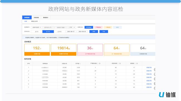Image resolution: width=181 pixels, height=101 pixels.
Task: Click the blurred account name in row 1
Action: tap(45, 68)
